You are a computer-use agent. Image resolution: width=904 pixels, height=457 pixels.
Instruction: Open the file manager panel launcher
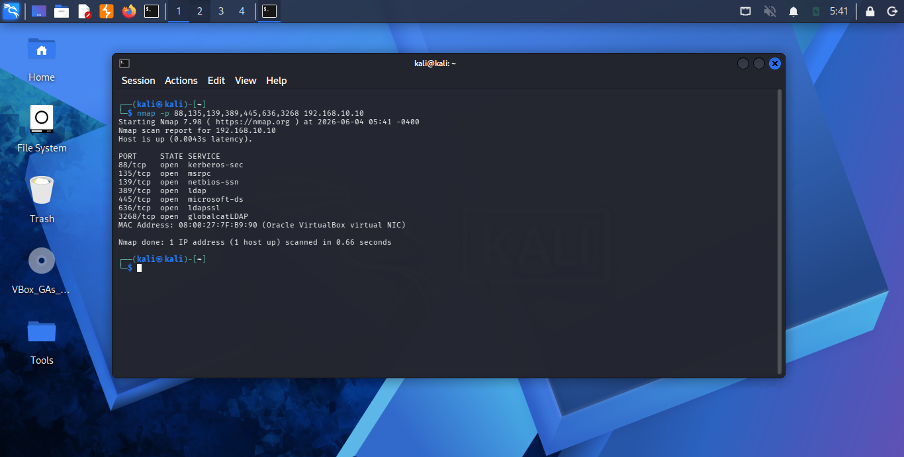62,11
